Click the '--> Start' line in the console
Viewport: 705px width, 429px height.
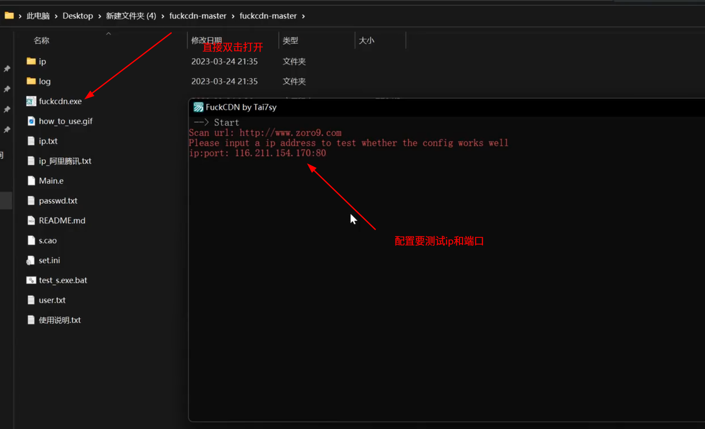[x=216, y=122]
